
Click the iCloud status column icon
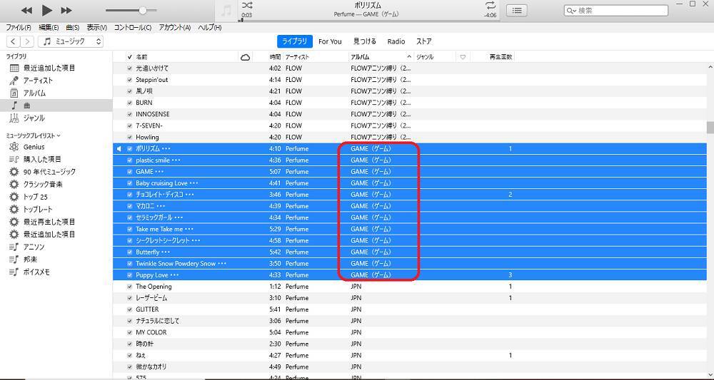pyautogui.click(x=246, y=57)
